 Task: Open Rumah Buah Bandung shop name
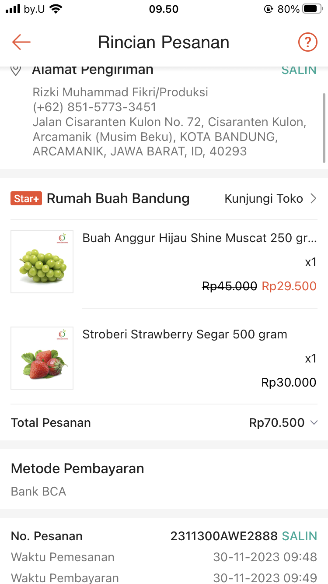click(x=118, y=199)
